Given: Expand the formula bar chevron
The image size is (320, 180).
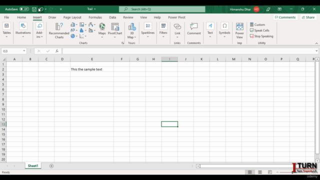Looking at the screenshot, I should tap(316, 51).
